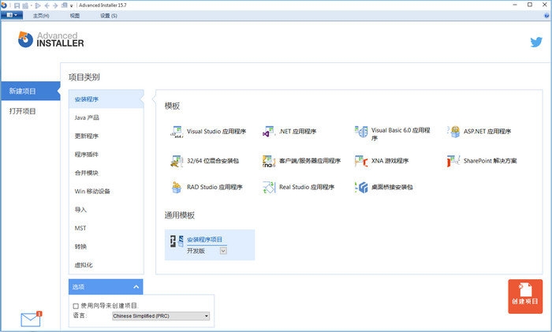Click the RAD Studio 应用程序 label text
Screen dimensions: 552x332
pos(214,187)
